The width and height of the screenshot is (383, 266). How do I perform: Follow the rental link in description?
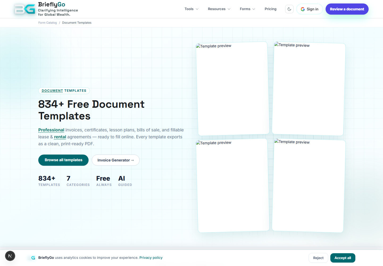click(x=60, y=137)
